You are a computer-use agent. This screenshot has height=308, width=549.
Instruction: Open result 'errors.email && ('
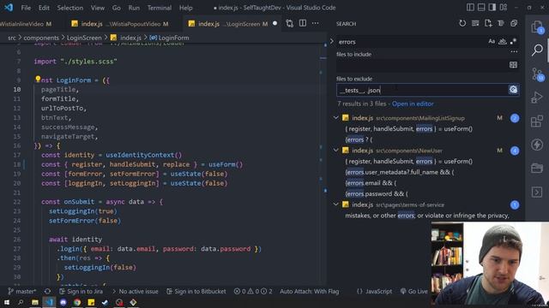point(371,183)
